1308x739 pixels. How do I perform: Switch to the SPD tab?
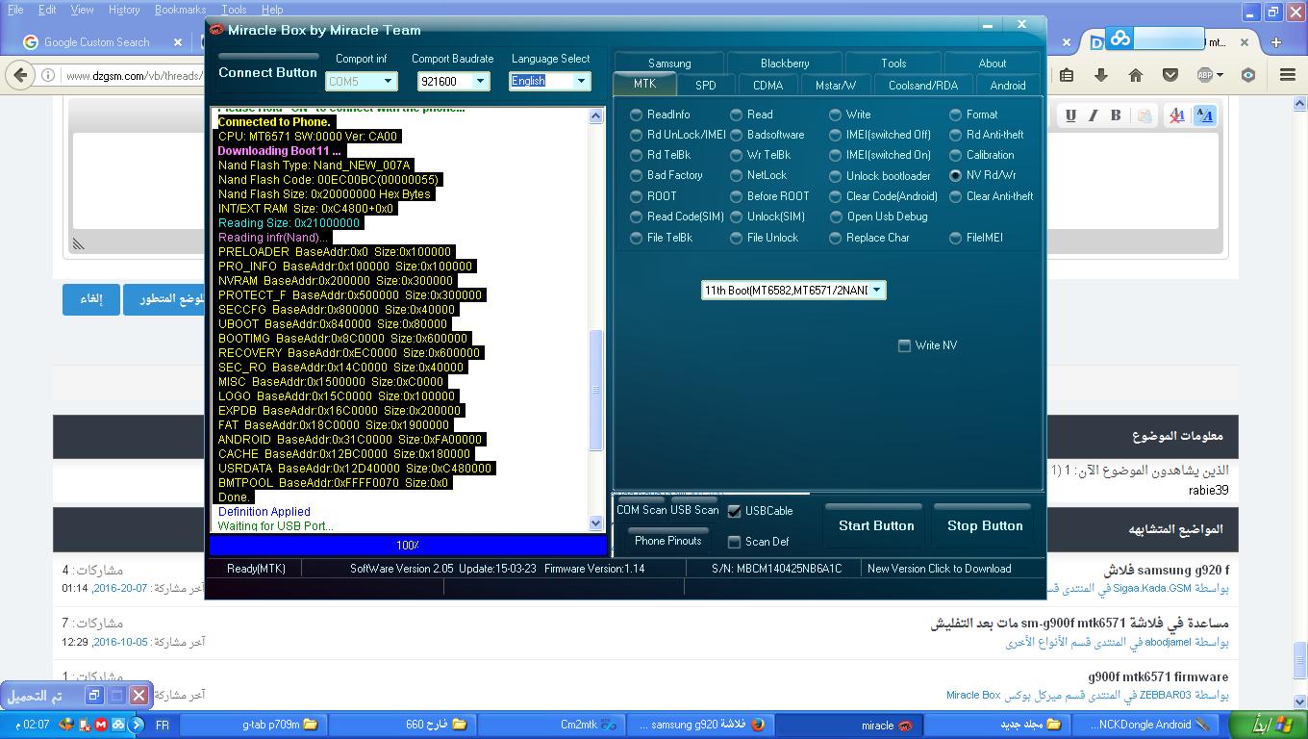pos(706,85)
